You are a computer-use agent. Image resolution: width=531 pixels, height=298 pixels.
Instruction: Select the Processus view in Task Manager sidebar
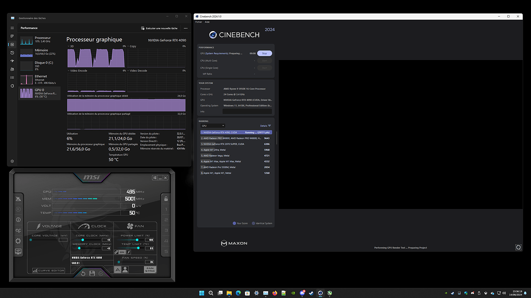[11, 36]
